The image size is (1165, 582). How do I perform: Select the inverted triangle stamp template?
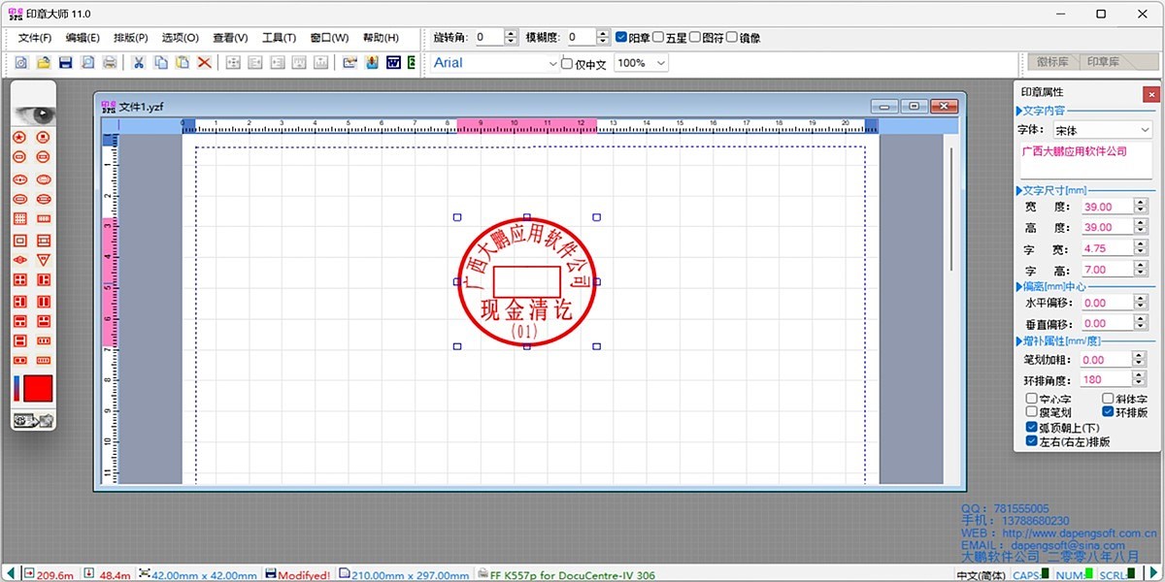coord(43,260)
